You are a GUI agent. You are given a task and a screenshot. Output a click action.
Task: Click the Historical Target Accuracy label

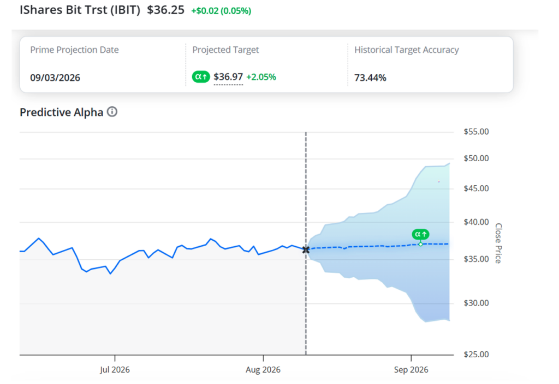pos(406,50)
